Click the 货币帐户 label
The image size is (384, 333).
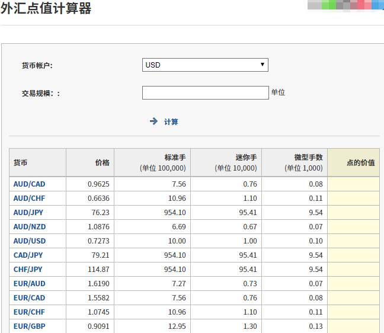37,65
